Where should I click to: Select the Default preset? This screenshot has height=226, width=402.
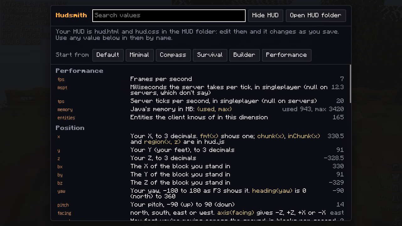click(x=108, y=55)
